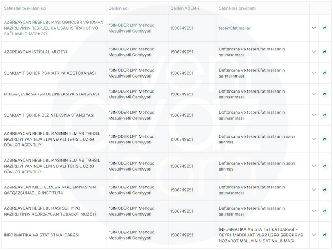Click procurement subject in SUMQAYIT DEZİNFEKSİYA STANSİYASI row
Viewport: 333px width, 251px height.
[252, 115]
